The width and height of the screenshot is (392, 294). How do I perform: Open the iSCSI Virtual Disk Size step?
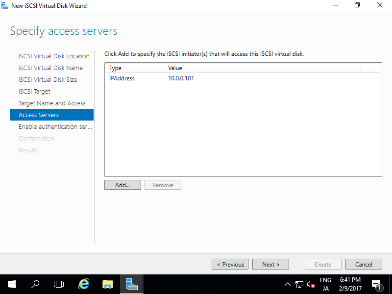point(48,79)
